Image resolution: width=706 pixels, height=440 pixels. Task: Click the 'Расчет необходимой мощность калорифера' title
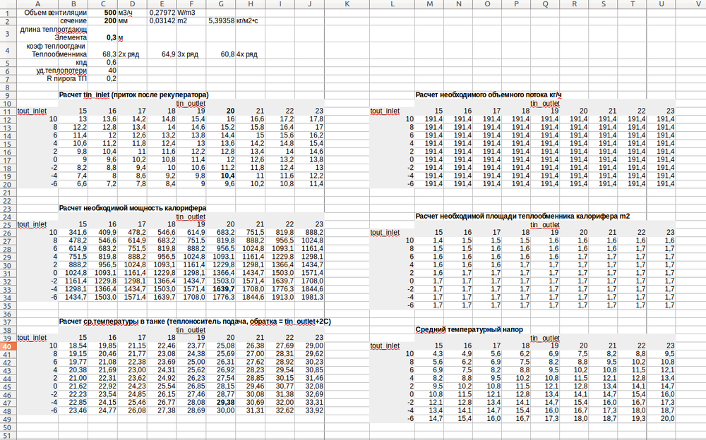pyautogui.click(x=133, y=208)
